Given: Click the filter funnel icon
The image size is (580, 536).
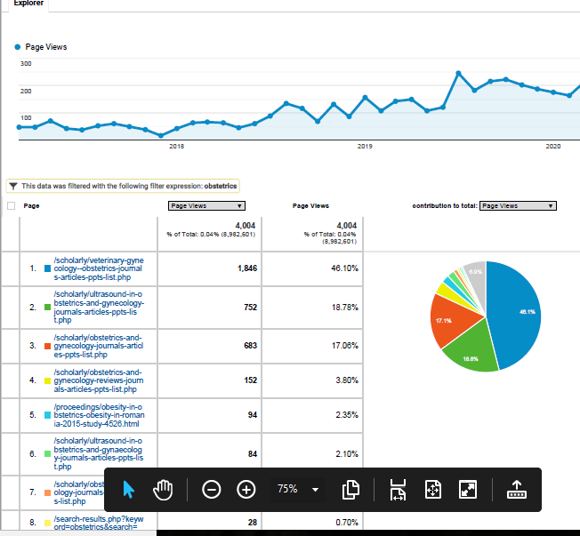Looking at the screenshot, I should 13,186.
